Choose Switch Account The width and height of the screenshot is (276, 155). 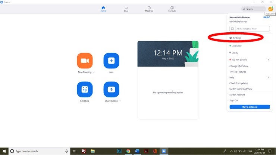tap(237, 95)
